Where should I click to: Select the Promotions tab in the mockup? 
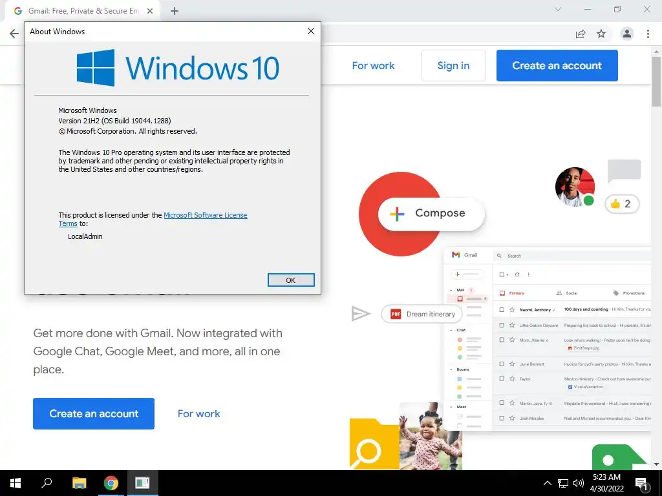[x=628, y=293]
